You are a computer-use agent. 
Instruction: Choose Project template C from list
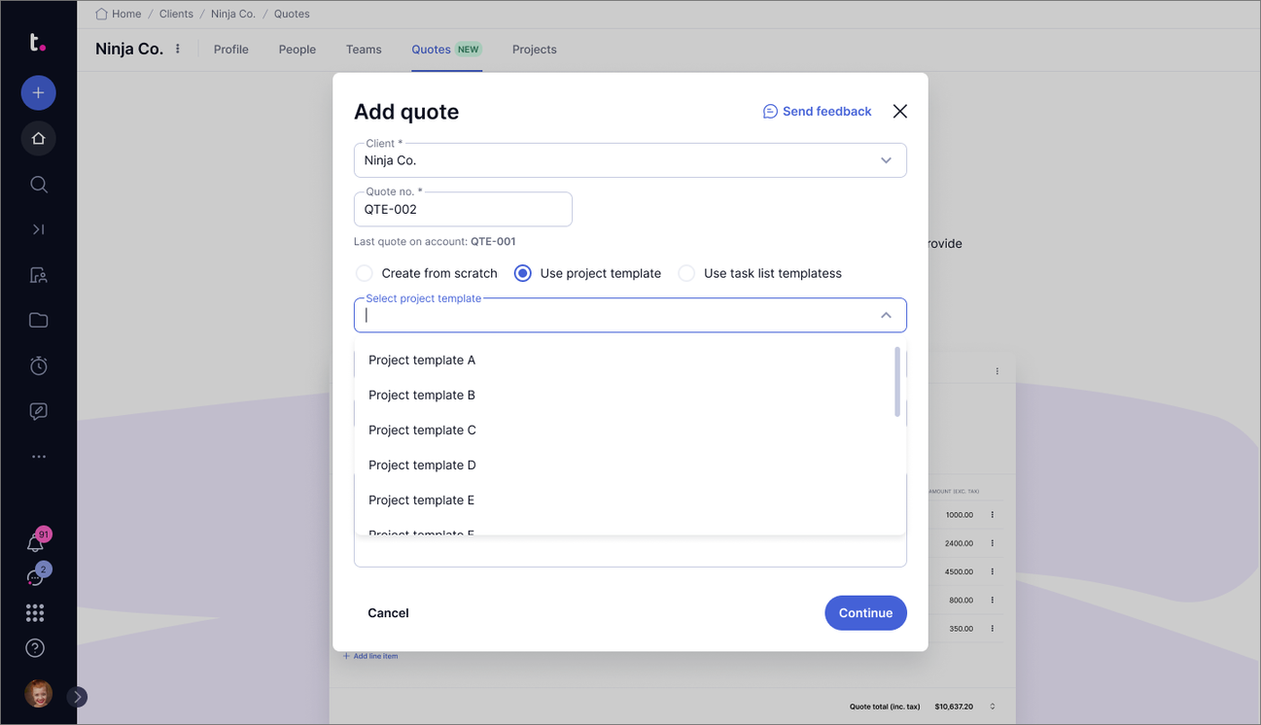[x=422, y=430]
